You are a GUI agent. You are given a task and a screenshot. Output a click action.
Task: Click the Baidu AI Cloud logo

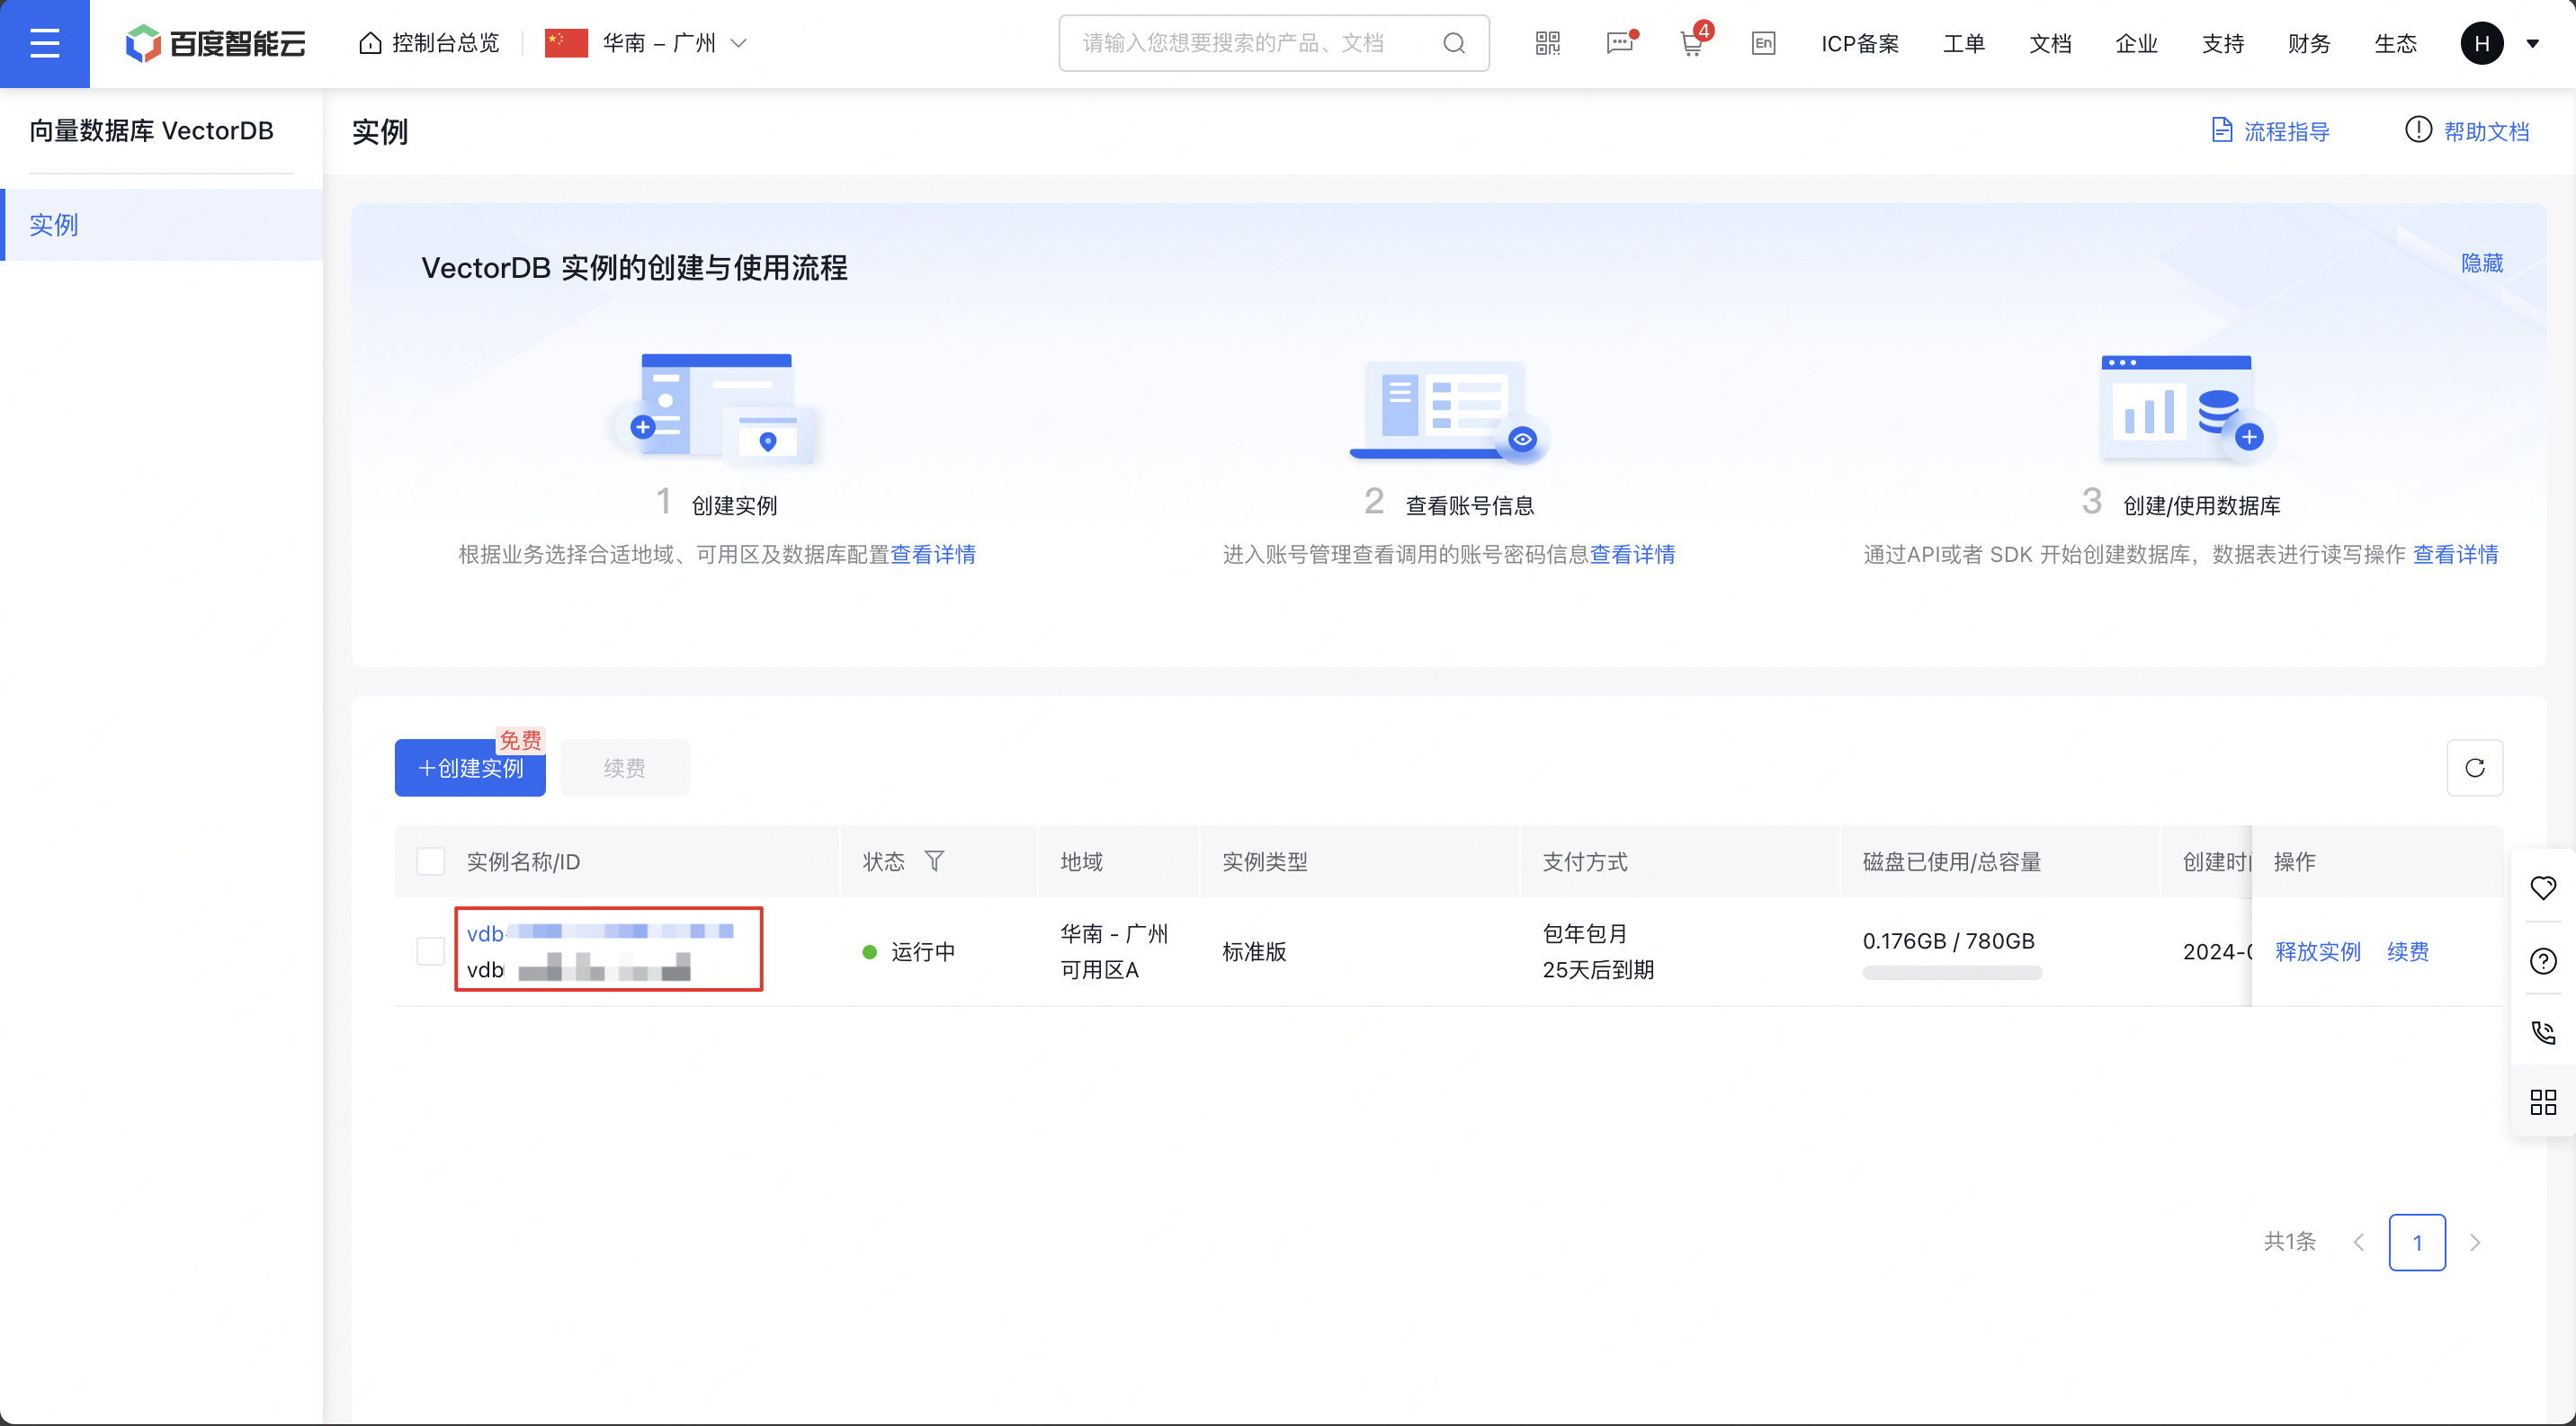pyautogui.click(x=215, y=43)
